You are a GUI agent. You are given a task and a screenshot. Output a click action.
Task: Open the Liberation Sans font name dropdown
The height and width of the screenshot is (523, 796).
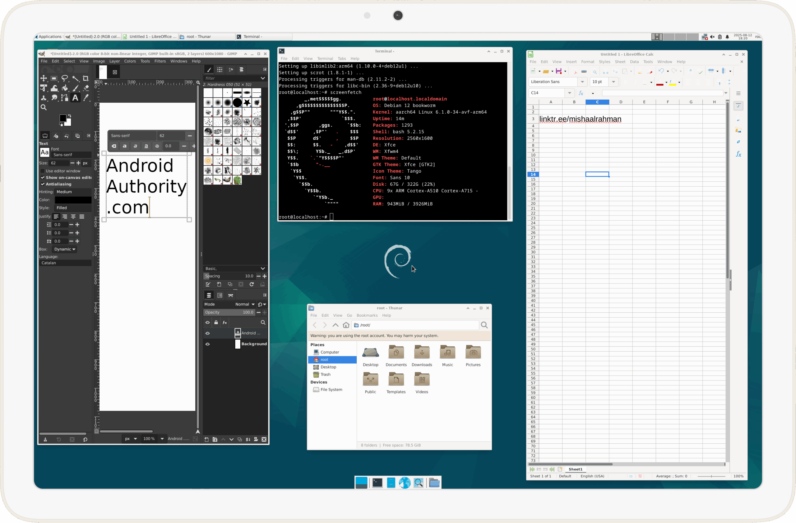[x=583, y=82]
